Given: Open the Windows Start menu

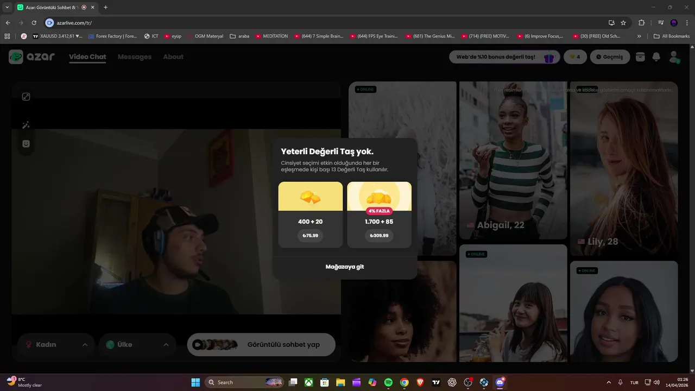Looking at the screenshot, I should coord(195,382).
